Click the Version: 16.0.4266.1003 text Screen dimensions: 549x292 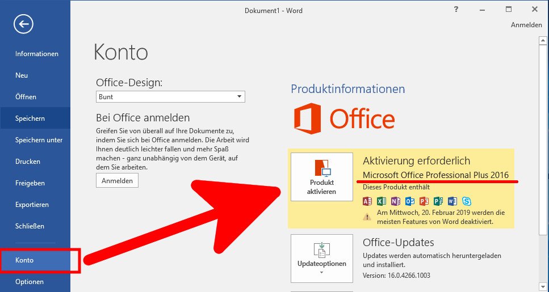(x=396, y=275)
